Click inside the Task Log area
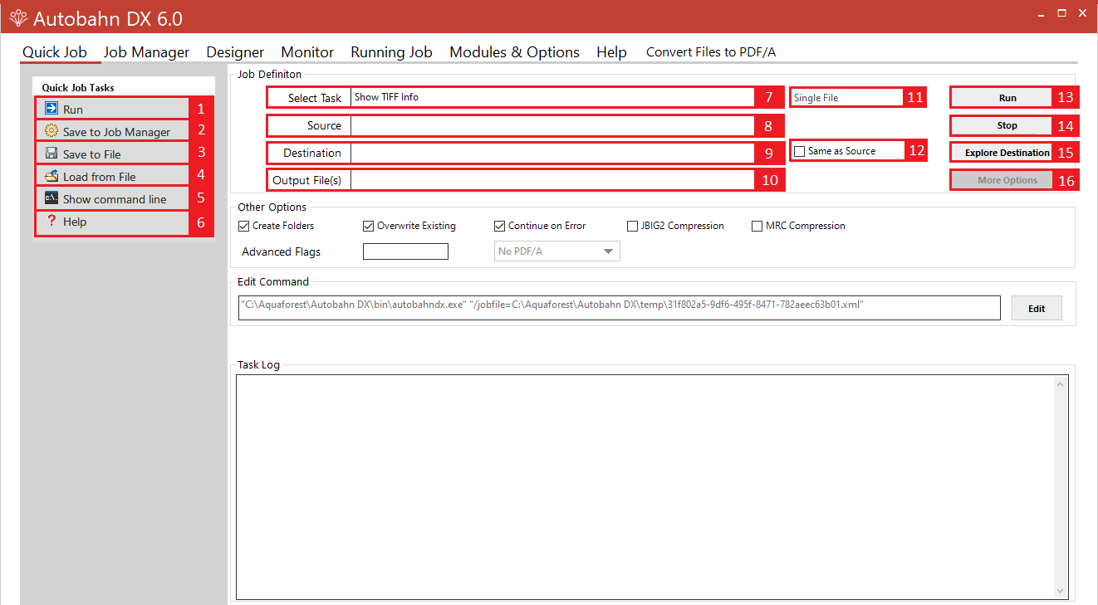Viewport: 1098px width, 605px height. tap(645, 487)
